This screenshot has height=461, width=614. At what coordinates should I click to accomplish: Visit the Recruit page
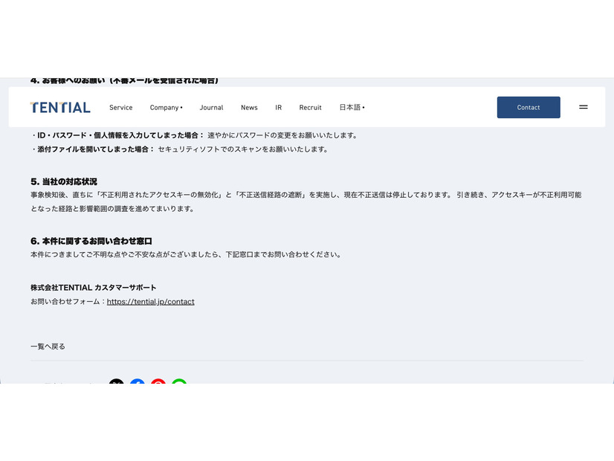coord(310,107)
